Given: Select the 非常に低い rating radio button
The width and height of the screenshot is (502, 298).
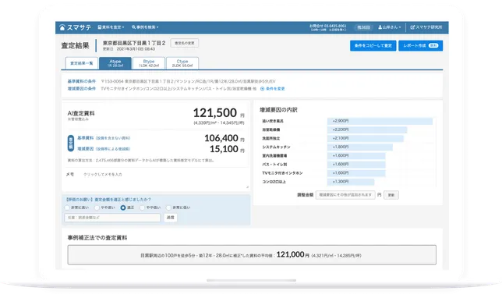Looking at the screenshot, I should click(168, 208).
